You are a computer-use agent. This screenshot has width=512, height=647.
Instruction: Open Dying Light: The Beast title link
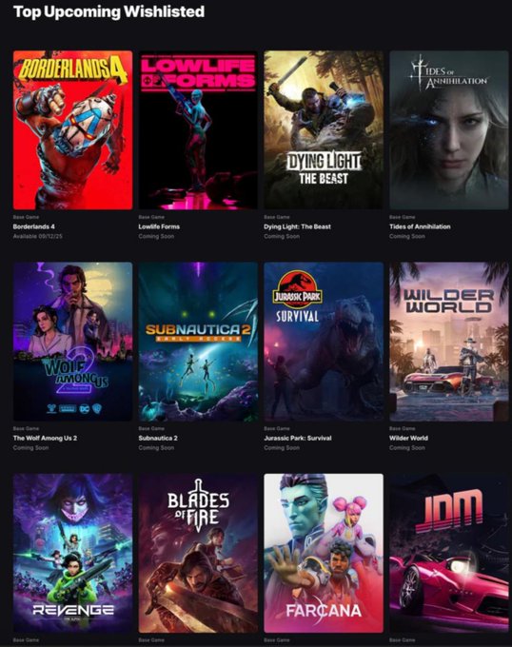297,226
